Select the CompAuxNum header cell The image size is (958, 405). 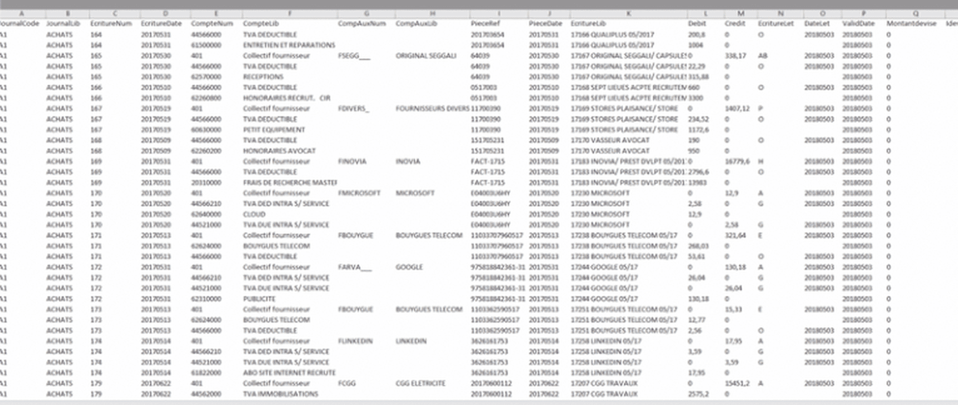(x=362, y=23)
